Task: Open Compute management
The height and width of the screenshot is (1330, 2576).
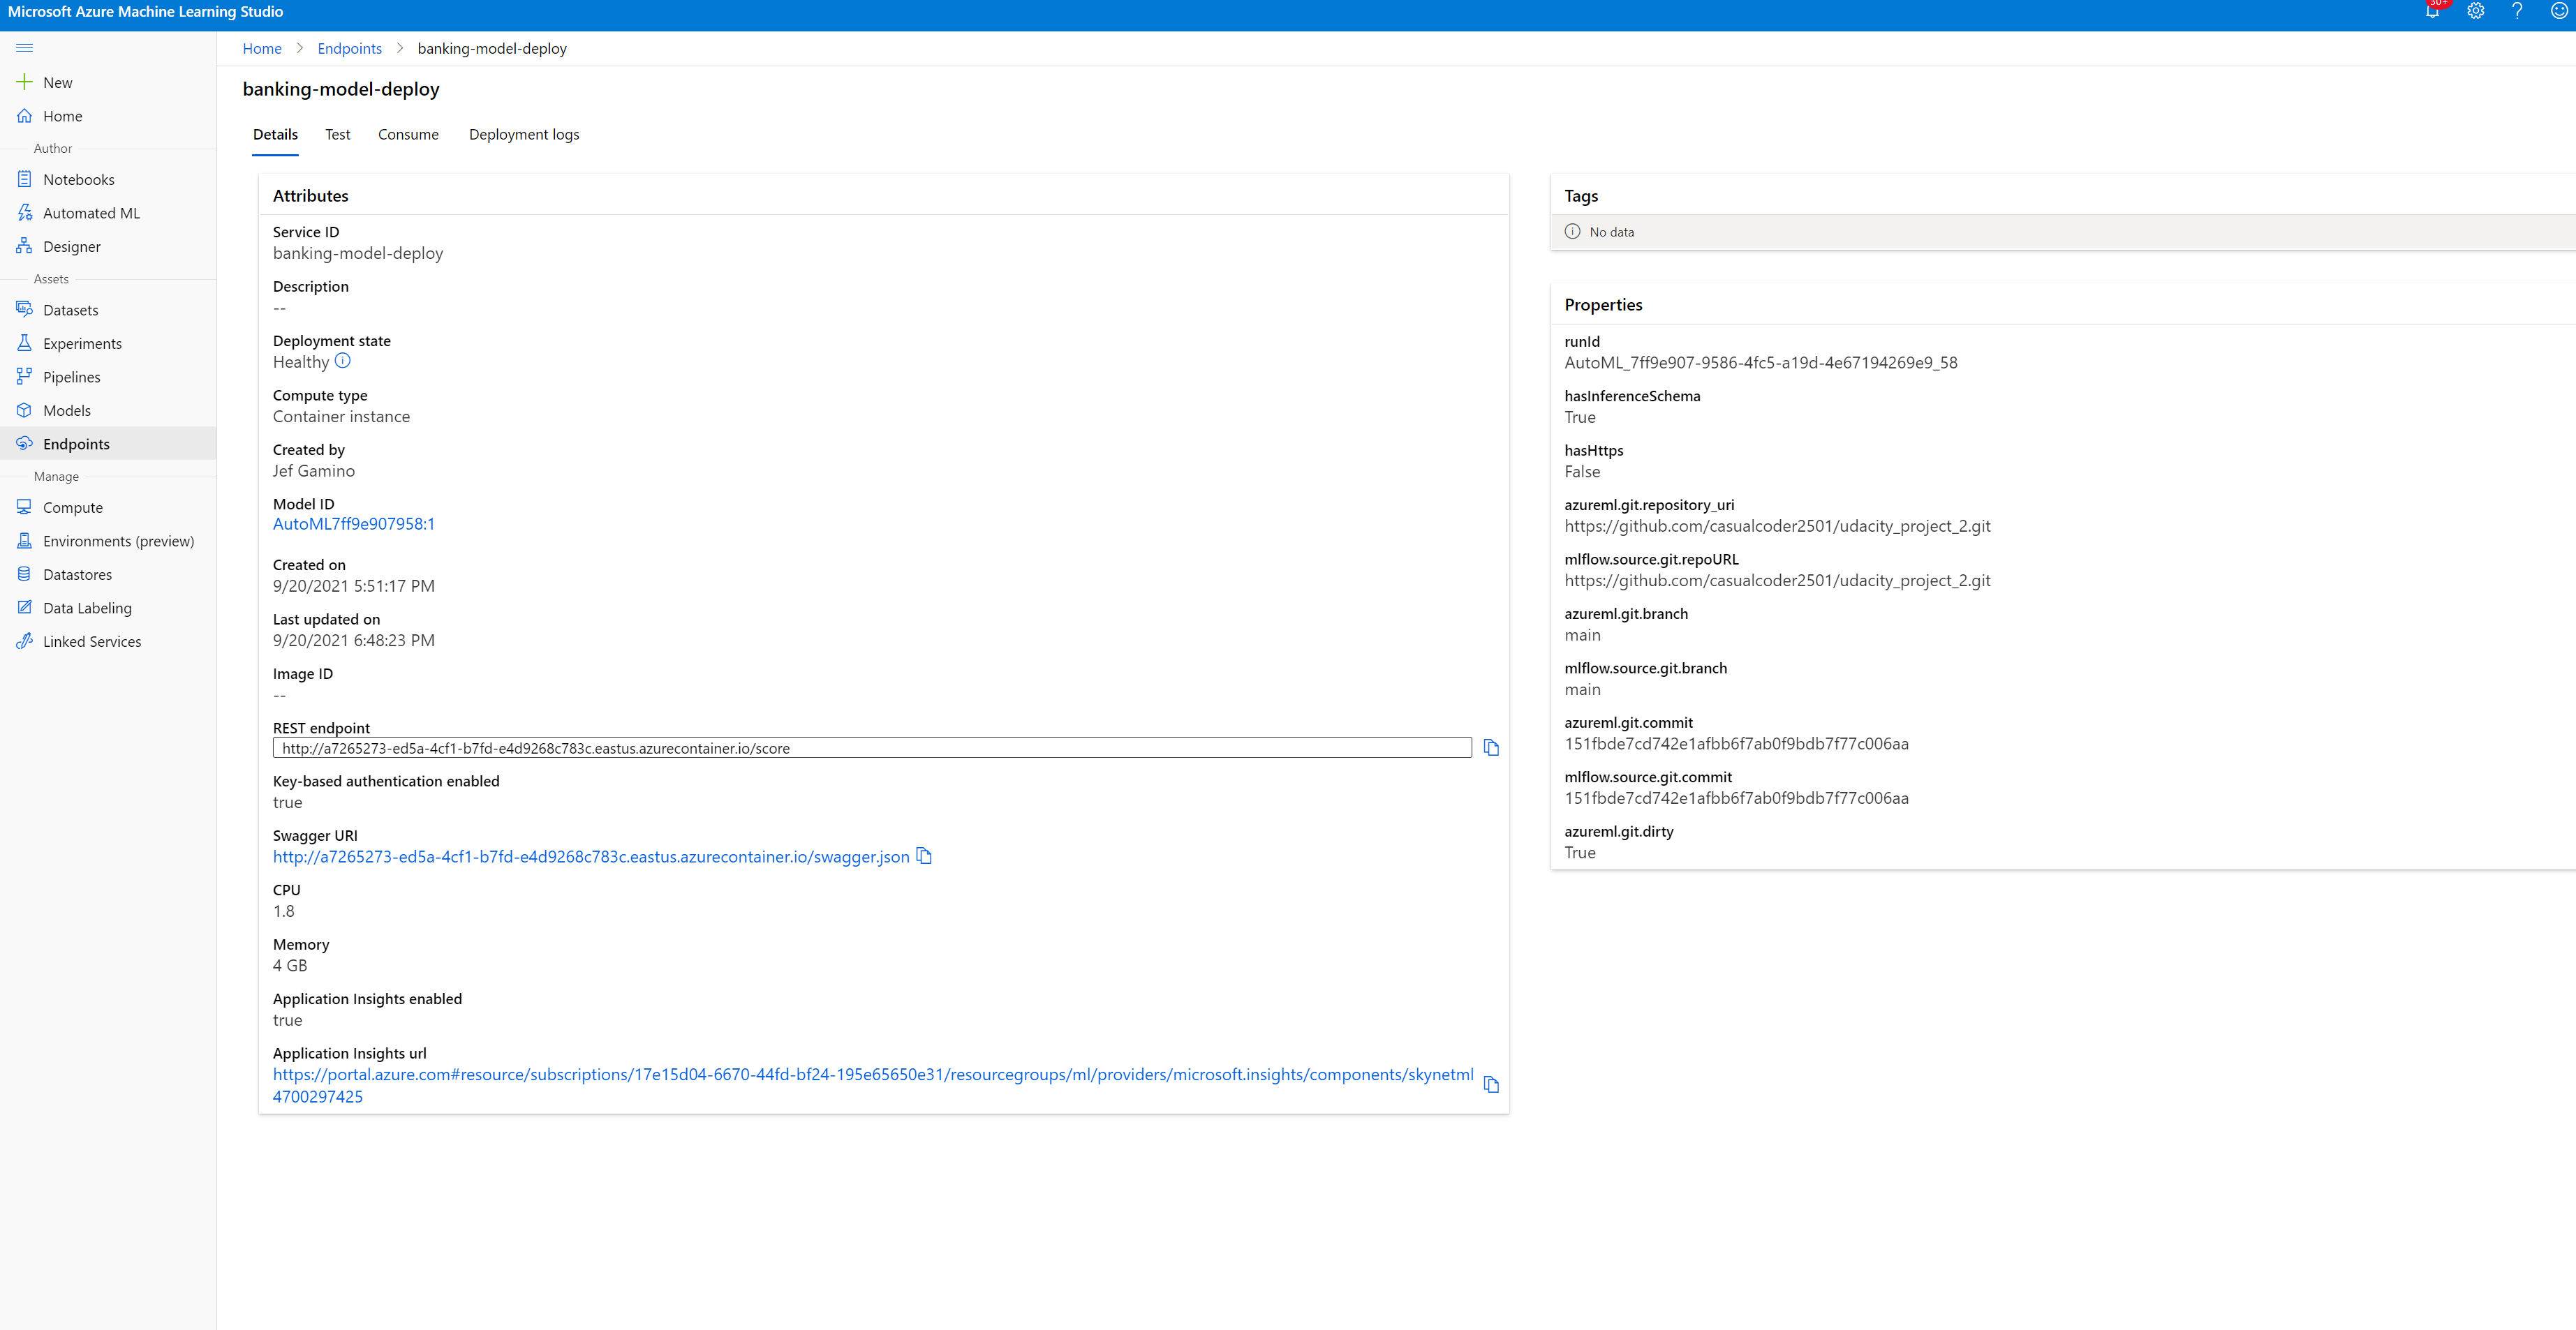Action: point(73,507)
